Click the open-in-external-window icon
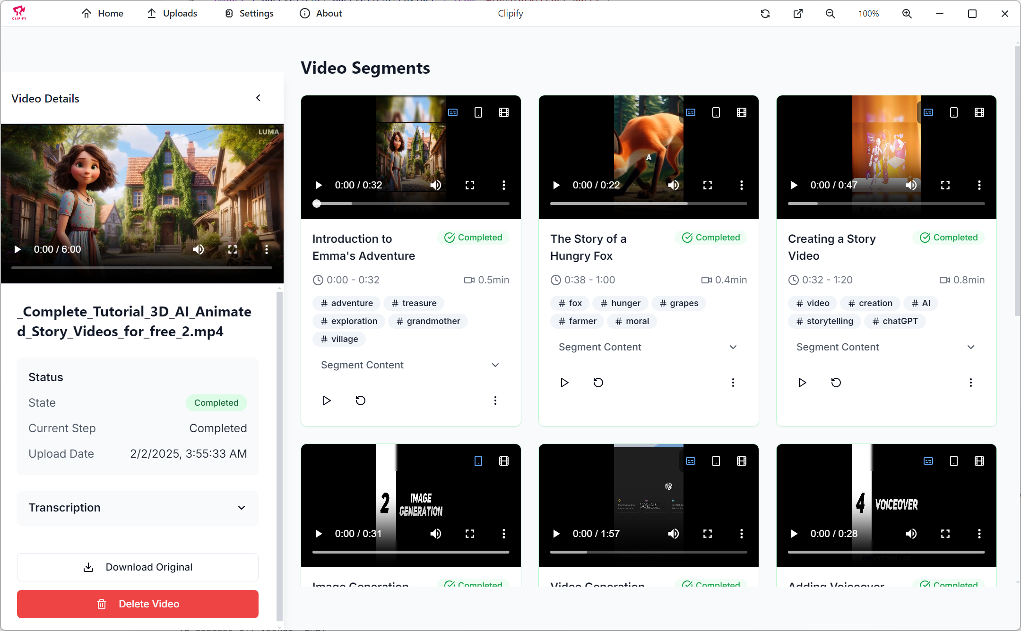Image resolution: width=1021 pixels, height=631 pixels. [798, 14]
